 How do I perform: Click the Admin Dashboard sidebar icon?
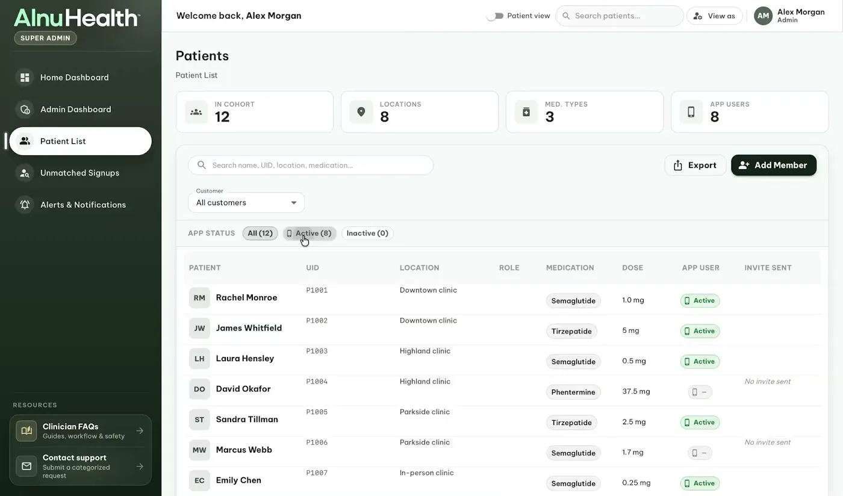point(25,109)
